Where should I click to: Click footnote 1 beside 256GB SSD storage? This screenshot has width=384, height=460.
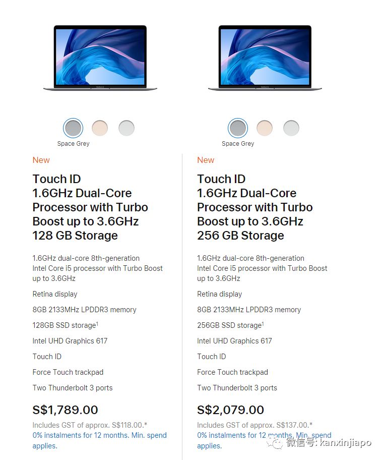tap(263, 324)
